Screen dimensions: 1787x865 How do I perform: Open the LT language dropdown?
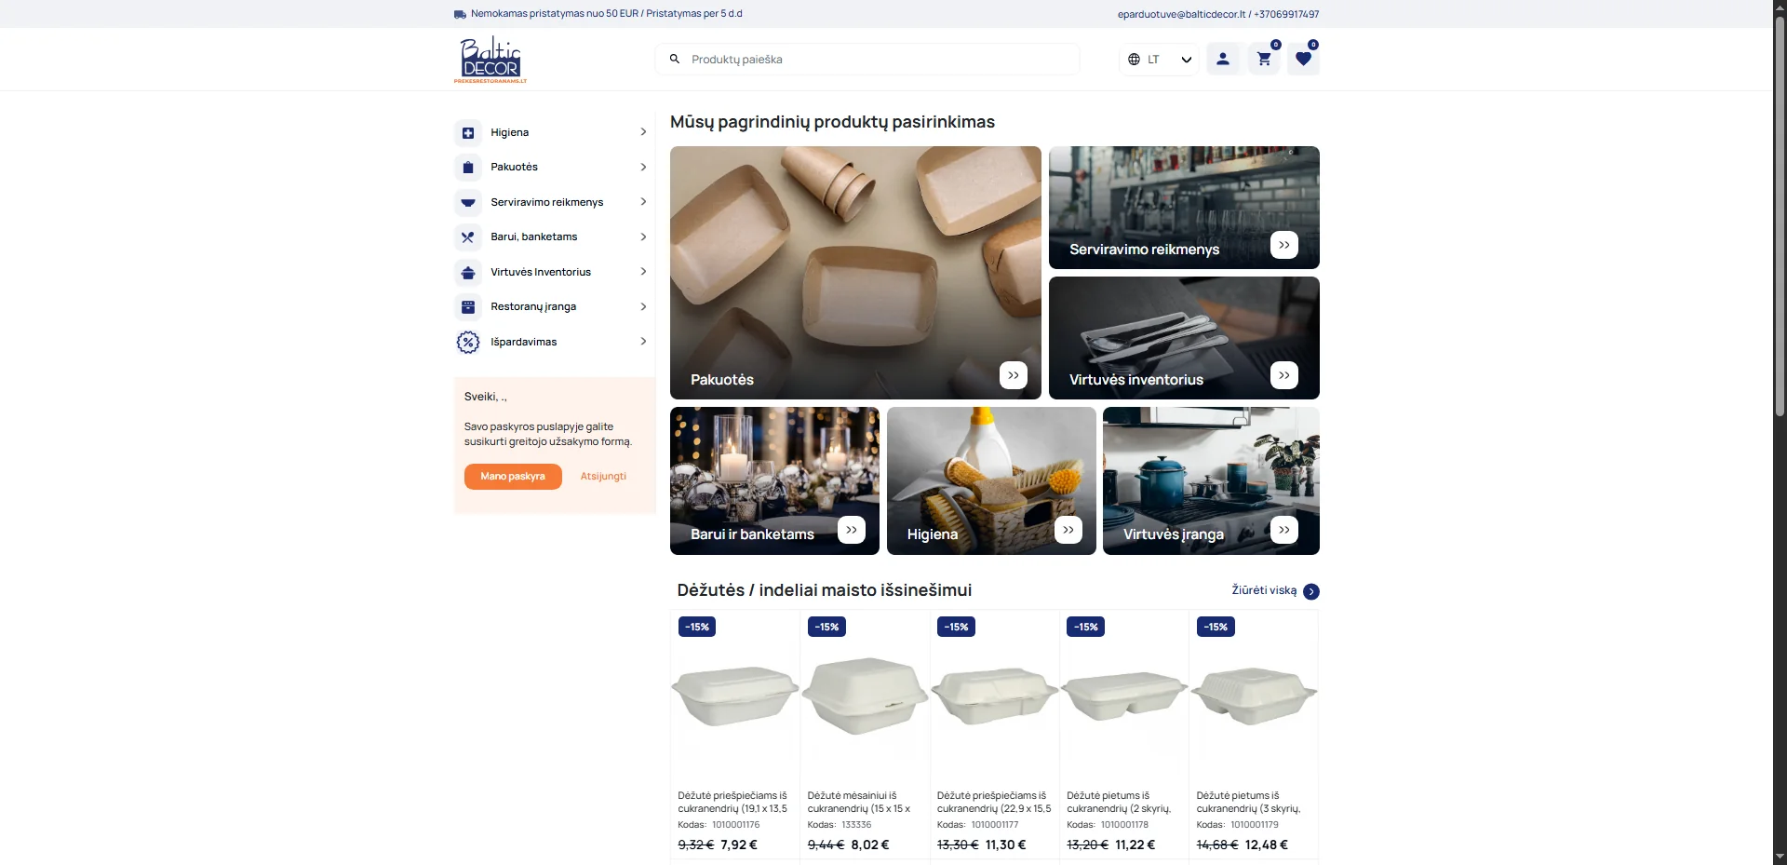(1159, 60)
